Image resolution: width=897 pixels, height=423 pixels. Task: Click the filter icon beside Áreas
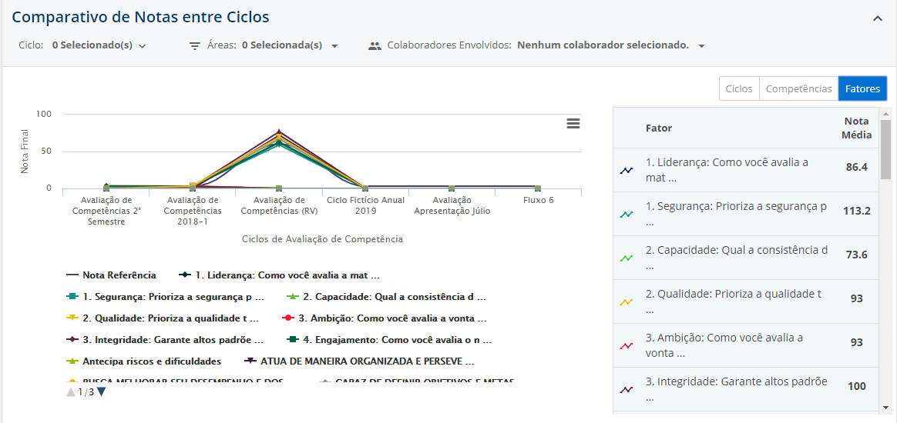click(x=195, y=46)
